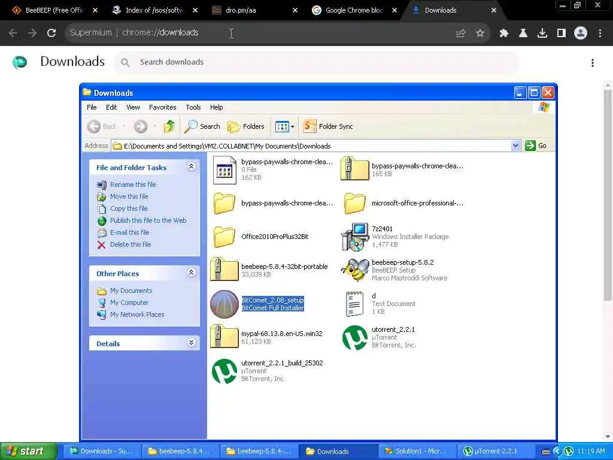
Task: Click the share page icon in address bar
Action: tap(461, 34)
